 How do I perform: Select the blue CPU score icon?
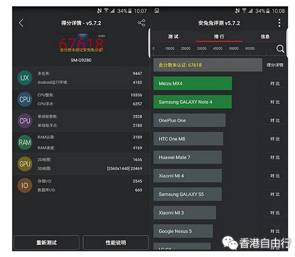click(25, 99)
